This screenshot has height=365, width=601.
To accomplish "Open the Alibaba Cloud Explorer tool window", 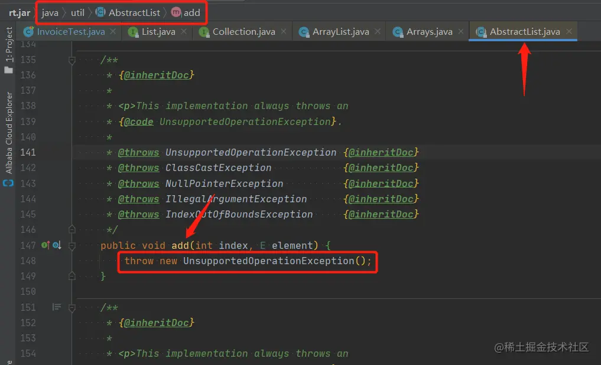I will coord(9,133).
